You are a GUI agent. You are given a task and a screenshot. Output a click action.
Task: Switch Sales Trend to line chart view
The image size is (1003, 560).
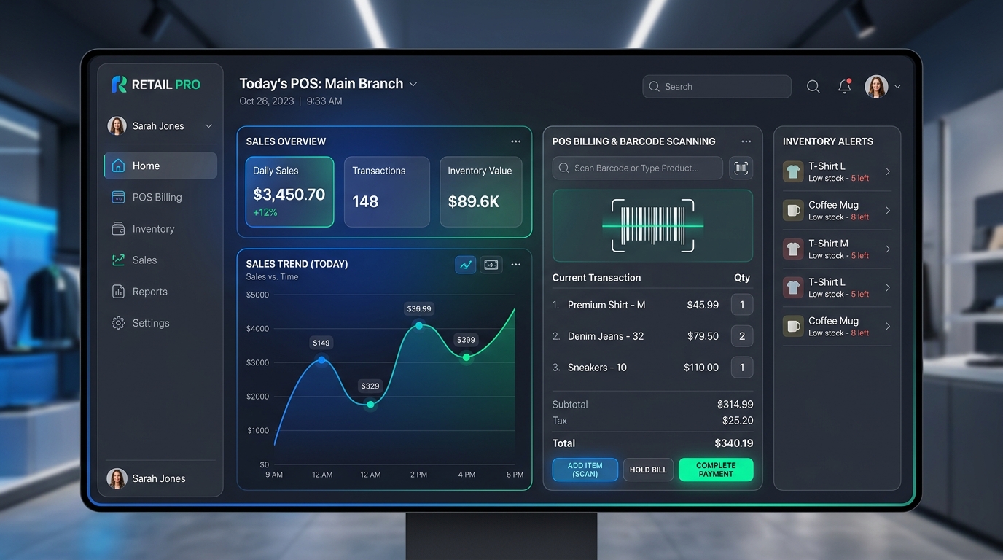466,265
